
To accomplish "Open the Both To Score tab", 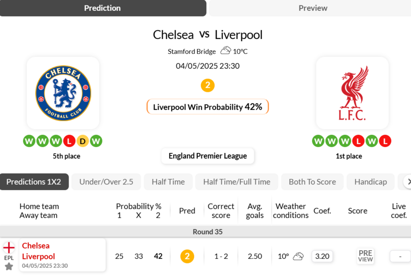I will 312,182.
